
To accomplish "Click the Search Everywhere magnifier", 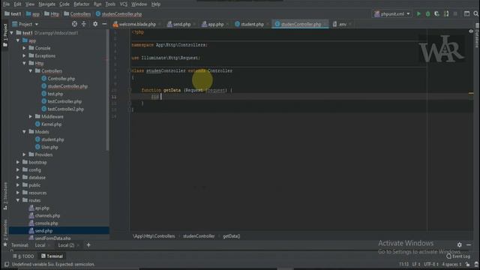I will click(x=475, y=13).
